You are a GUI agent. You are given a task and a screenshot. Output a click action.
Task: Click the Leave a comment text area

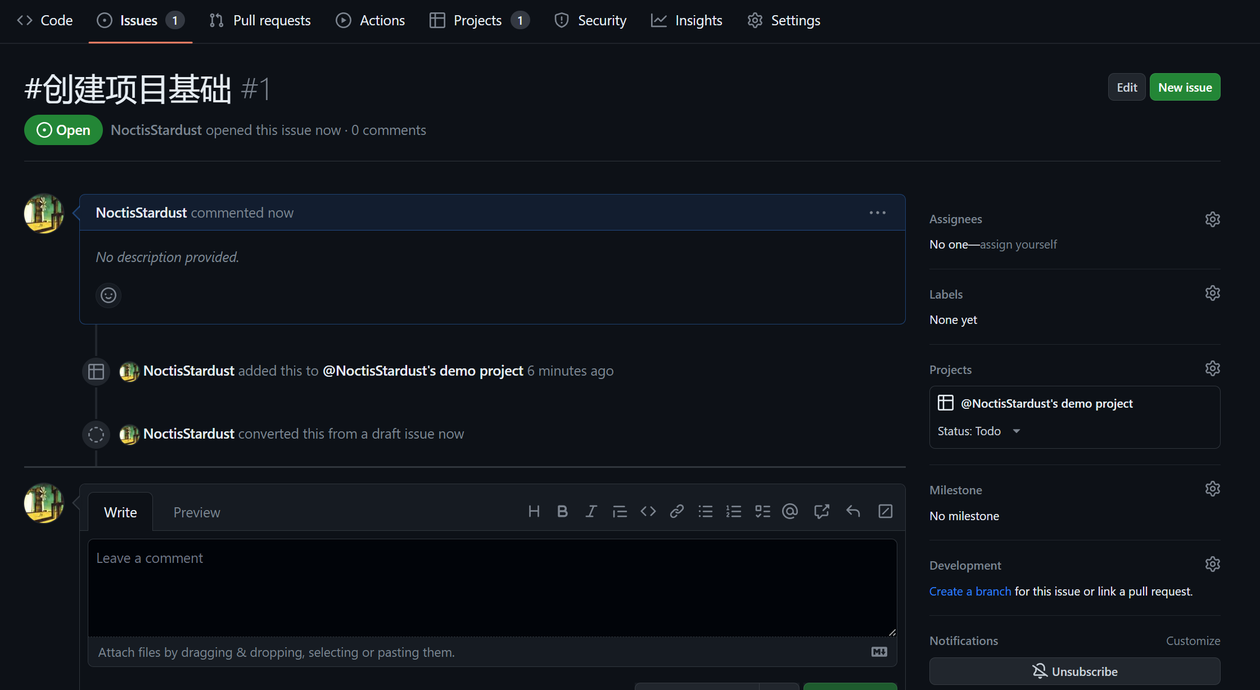[x=492, y=588]
